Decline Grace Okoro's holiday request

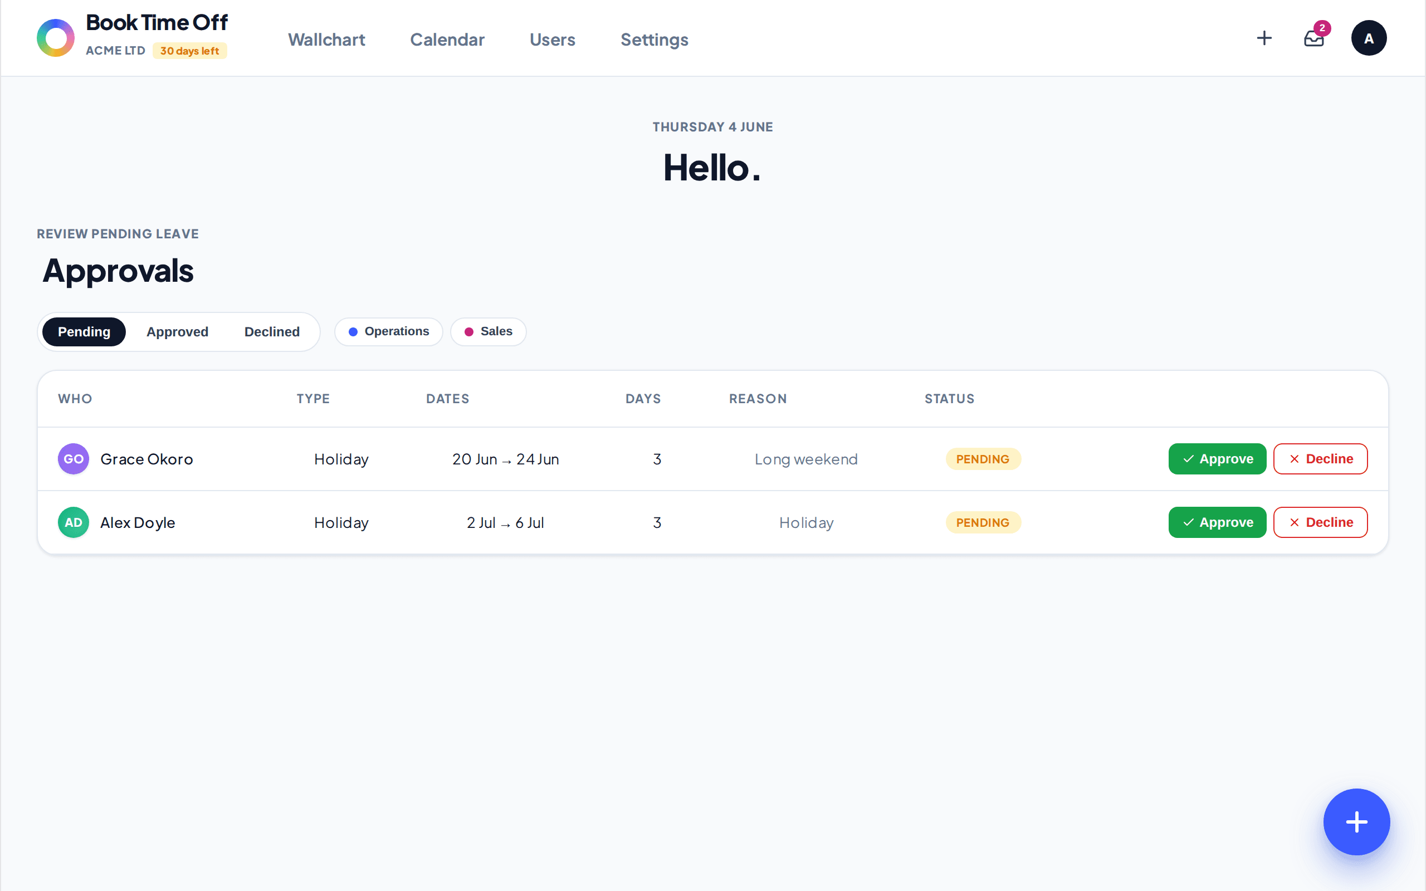[x=1320, y=459]
